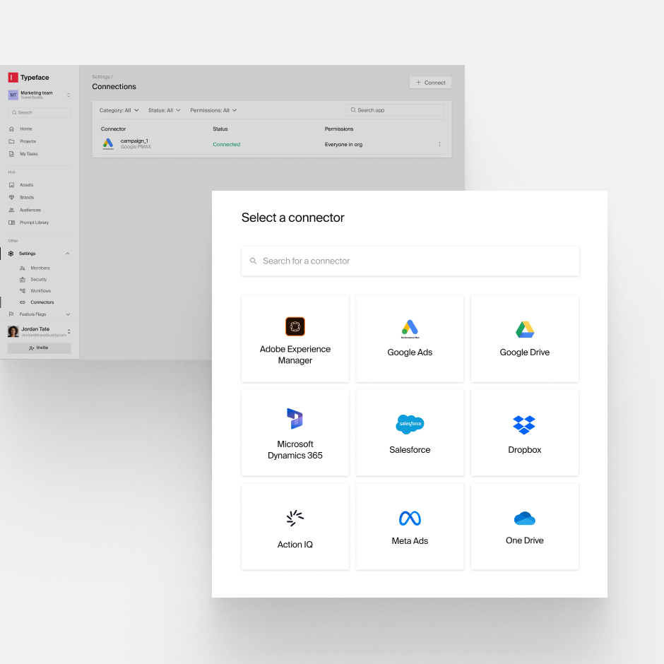664x664 pixels.
Task: Click the Search for a connector field
Action: [410, 261]
